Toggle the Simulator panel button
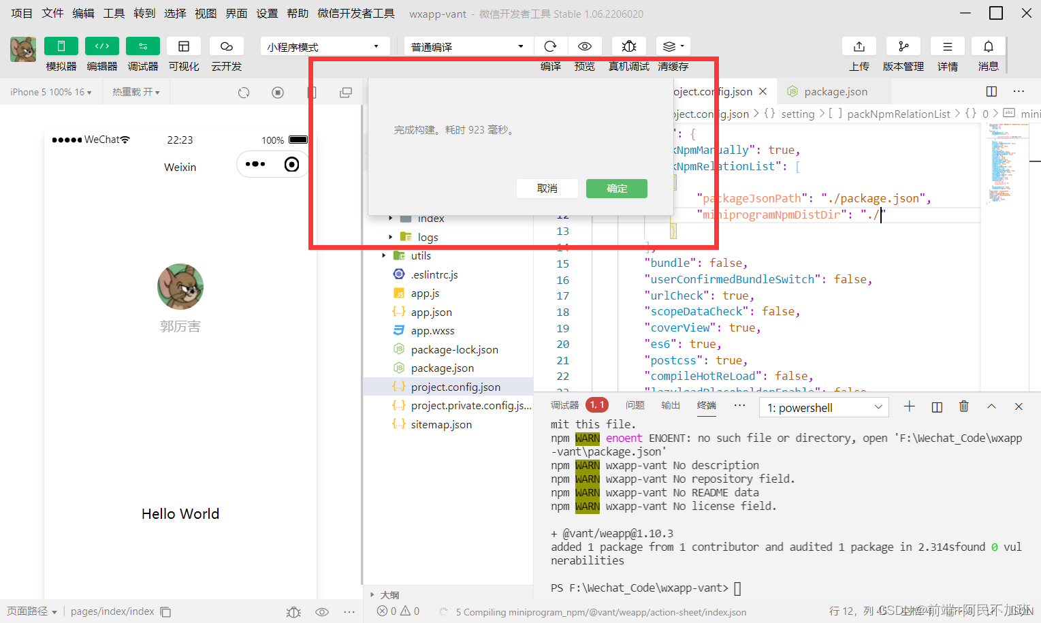This screenshot has width=1041, height=623. pyautogui.click(x=61, y=46)
